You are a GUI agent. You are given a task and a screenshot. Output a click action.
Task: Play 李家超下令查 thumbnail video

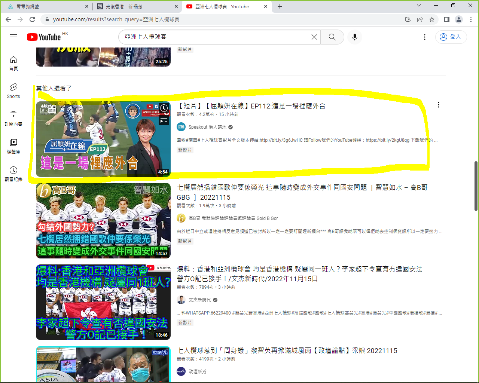point(103,302)
